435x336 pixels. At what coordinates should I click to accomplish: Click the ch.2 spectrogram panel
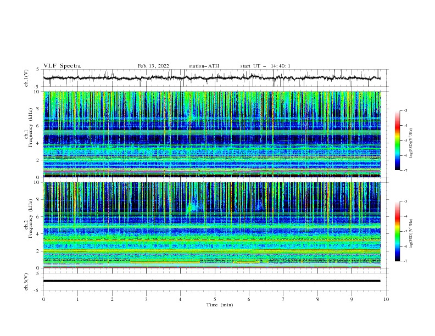pos(212,225)
